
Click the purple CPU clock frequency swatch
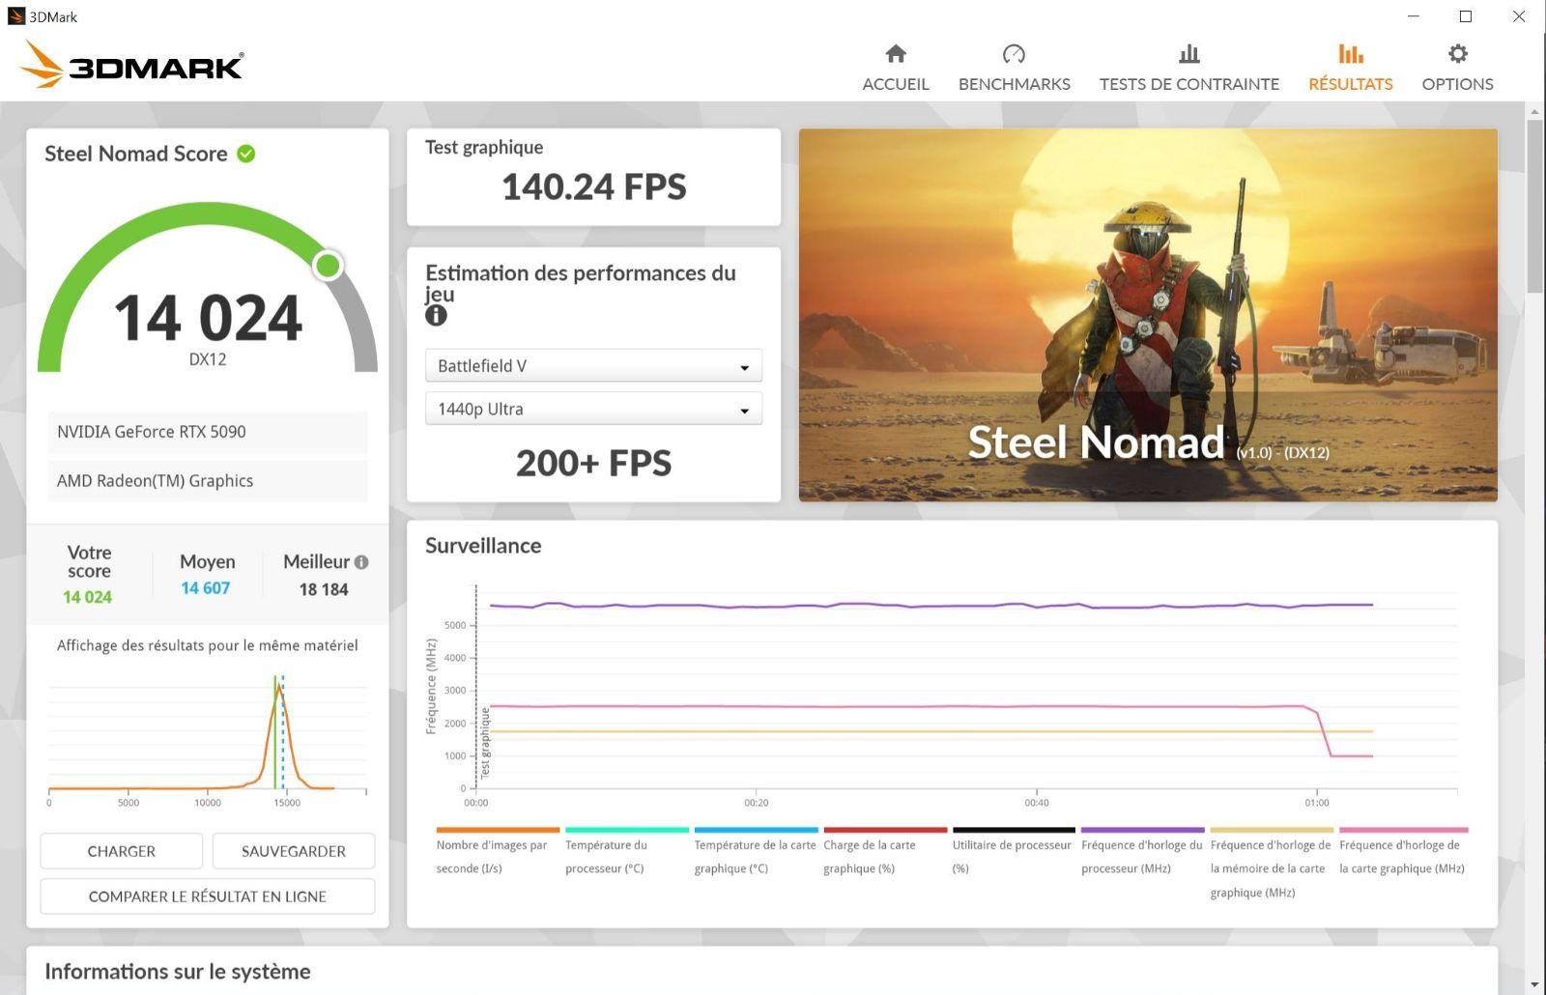tap(1142, 830)
